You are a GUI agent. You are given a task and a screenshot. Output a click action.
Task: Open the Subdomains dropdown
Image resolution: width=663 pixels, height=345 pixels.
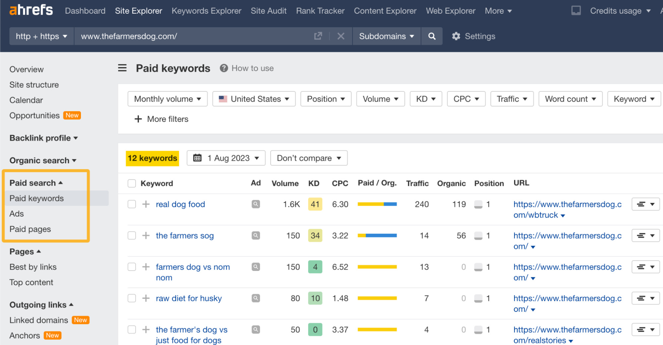point(386,36)
